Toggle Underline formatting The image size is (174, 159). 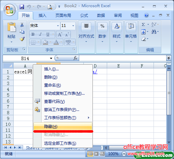point(48,34)
